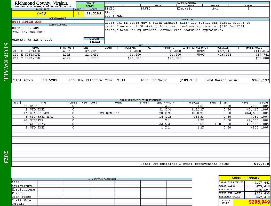The image size is (271, 206).
Task: Click the PARCEL SUMMARY header
Action: click(x=244, y=178)
